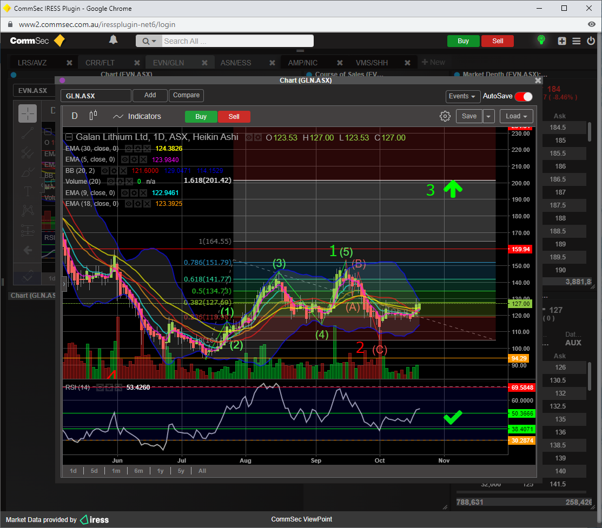Set chart range to 1m
Screen dimensions: 602x528
116,471
